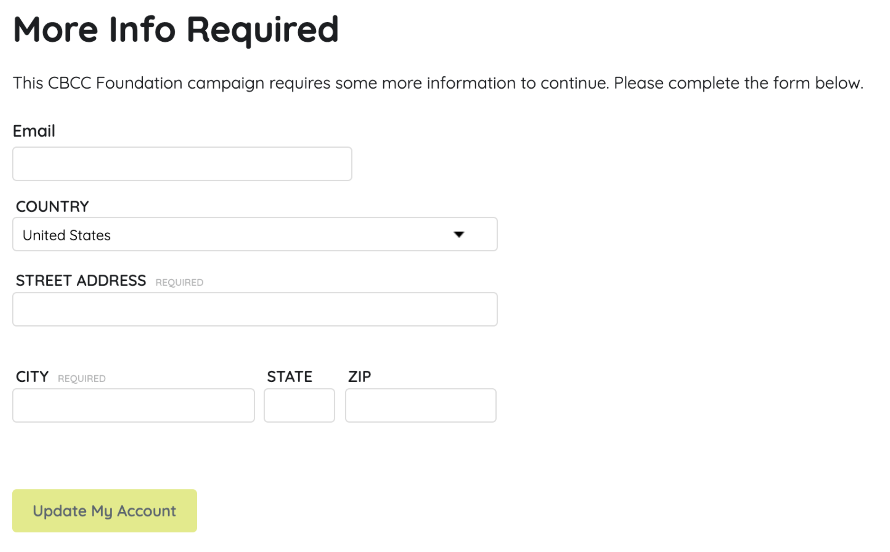
Task: Select the State input box
Action: pos(299,405)
